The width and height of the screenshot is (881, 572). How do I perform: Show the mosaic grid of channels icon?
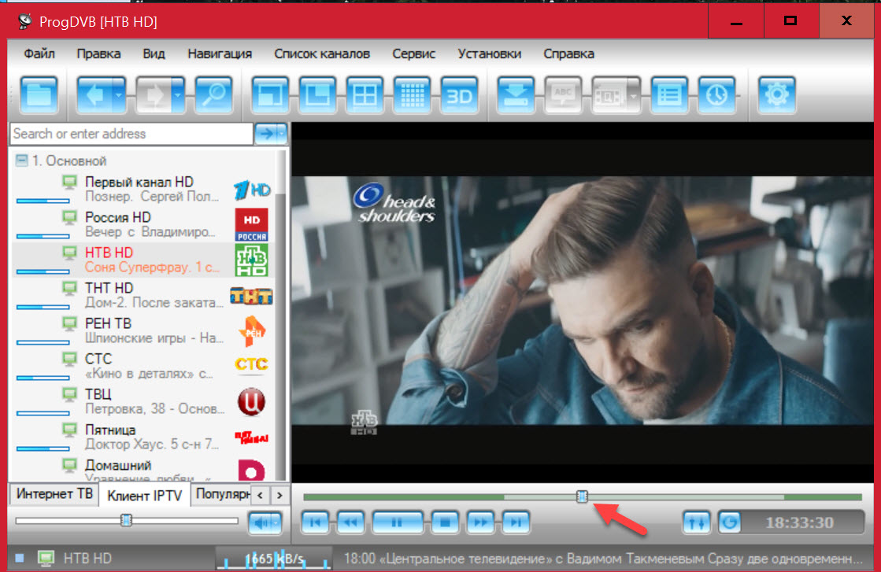pyautogui.click(x=412, y=96)
